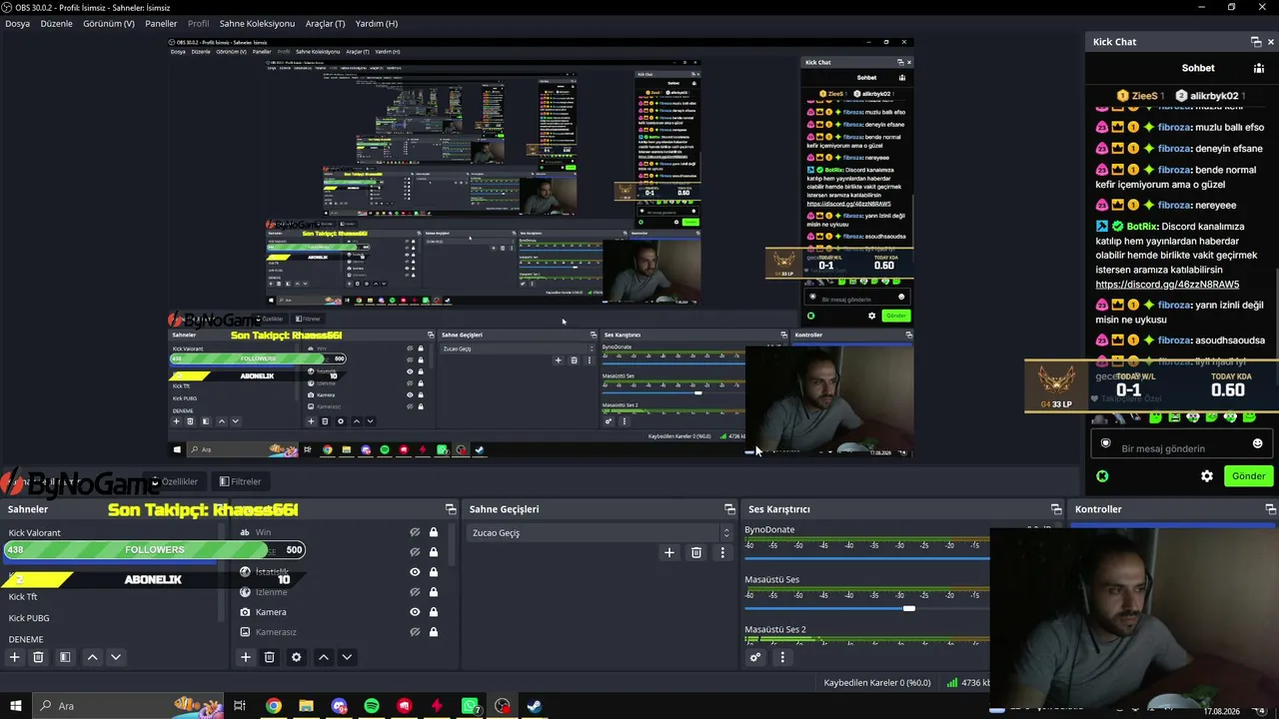This screenshot has width=1279, height=719.
Task: Show the chat users list icon
Action: click(1258, 68)
